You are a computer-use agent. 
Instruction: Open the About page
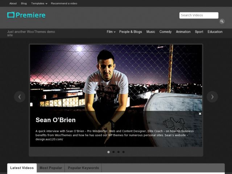click(13, 3)
